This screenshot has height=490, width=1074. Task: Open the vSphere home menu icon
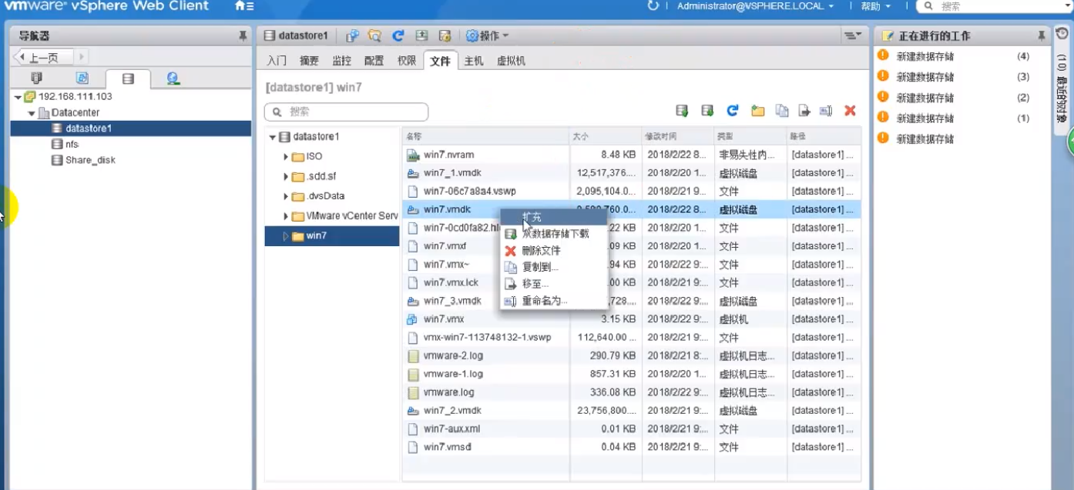[x=243, y=6]
